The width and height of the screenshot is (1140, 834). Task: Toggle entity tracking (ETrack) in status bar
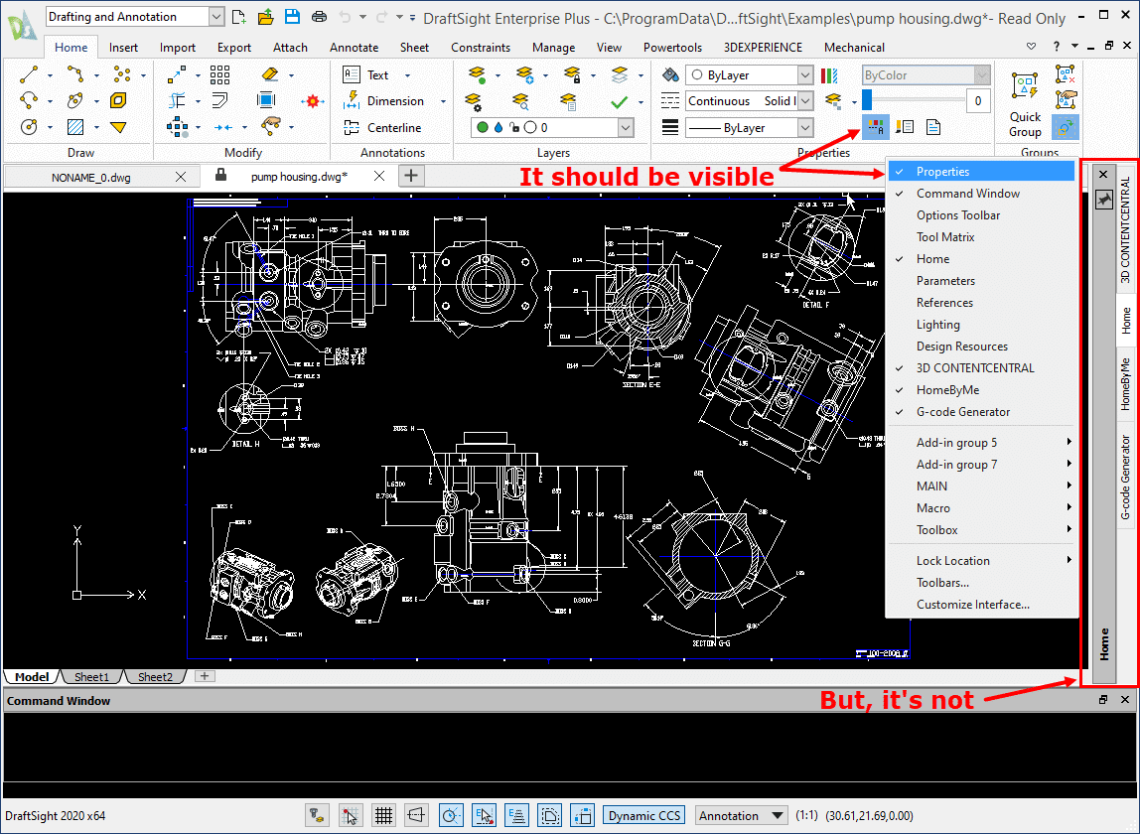(x=517, y=816)
